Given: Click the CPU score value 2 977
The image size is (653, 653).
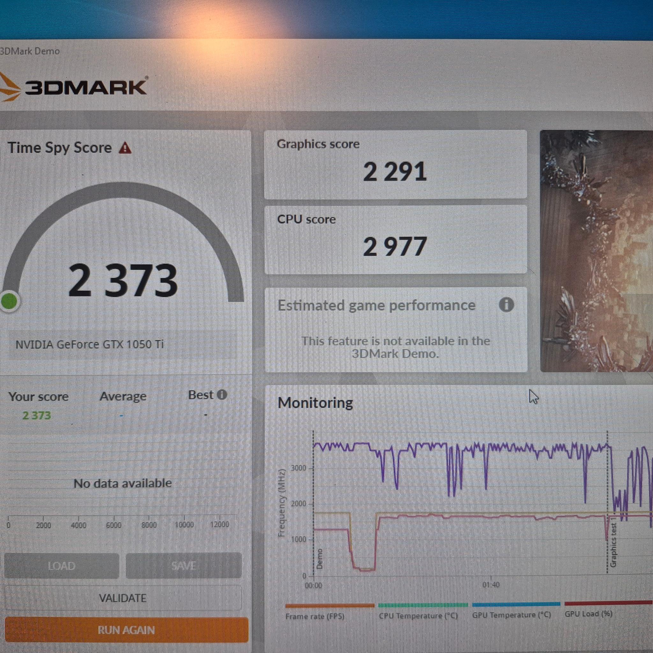Looking at the screenshot, I should coord(394,246).
